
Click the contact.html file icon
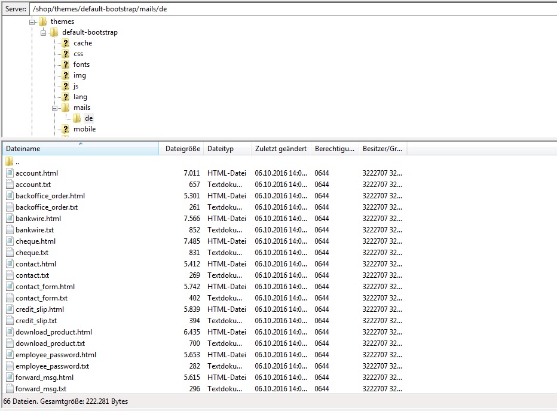[10, 264]
